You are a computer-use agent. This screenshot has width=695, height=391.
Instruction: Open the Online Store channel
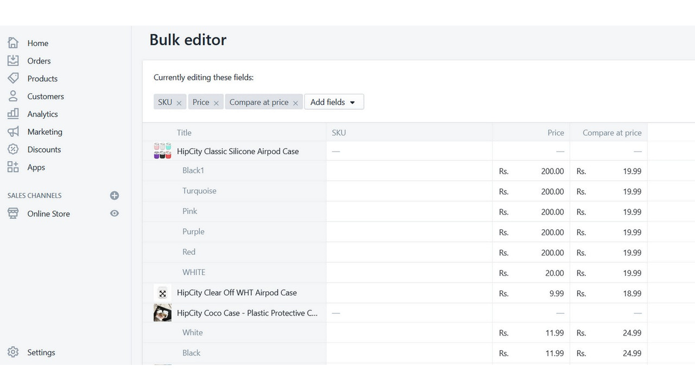click(48, 213)
